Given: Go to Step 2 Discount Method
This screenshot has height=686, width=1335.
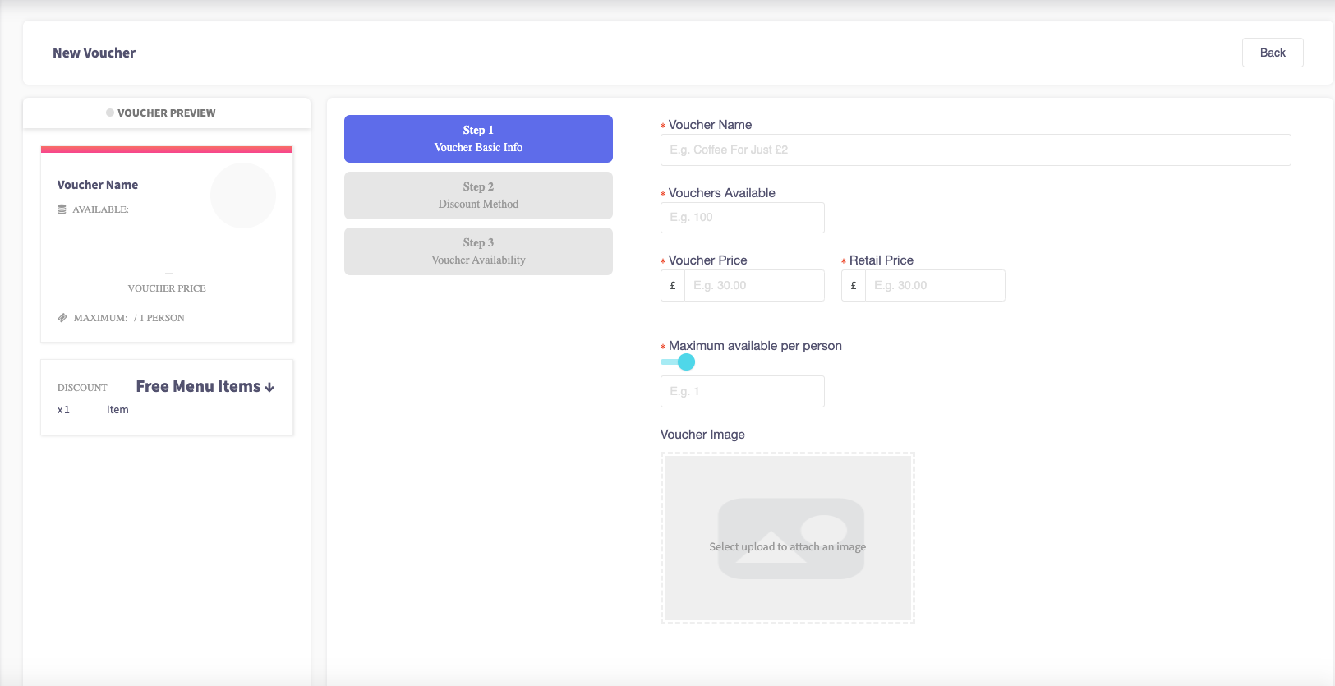Looking at the screenshot, I should [478, 196].
